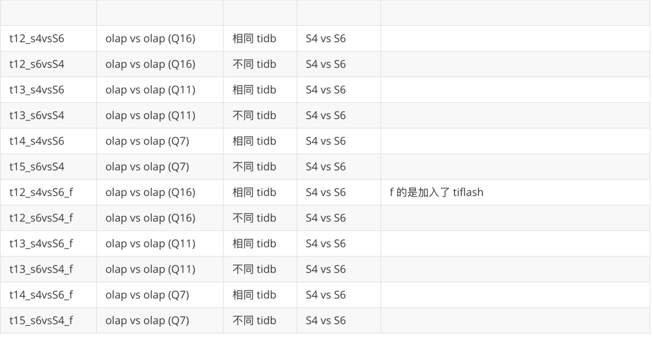Click the empty first header cell

pos(48,13)
